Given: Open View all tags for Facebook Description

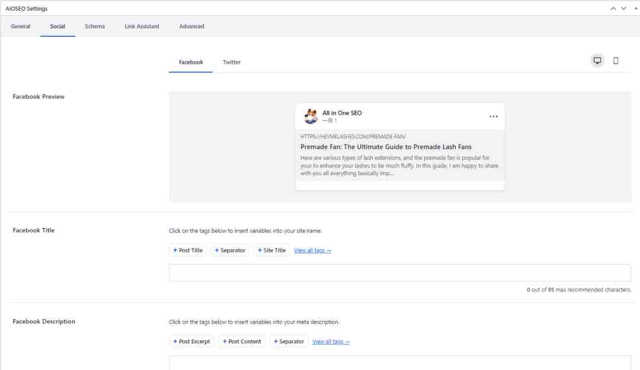Looking at the screenshot, I should click(331, 342).
